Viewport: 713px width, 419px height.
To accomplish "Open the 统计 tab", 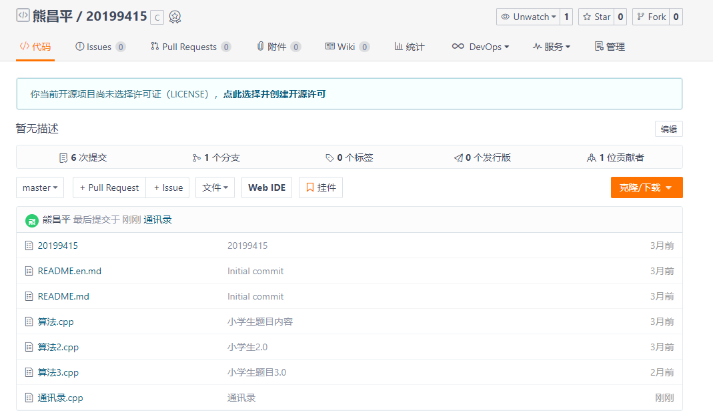I will tap(410, 47).
